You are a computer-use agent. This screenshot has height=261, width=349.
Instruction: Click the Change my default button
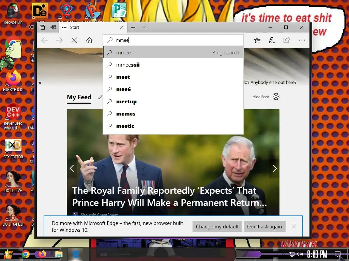point(217,226)
